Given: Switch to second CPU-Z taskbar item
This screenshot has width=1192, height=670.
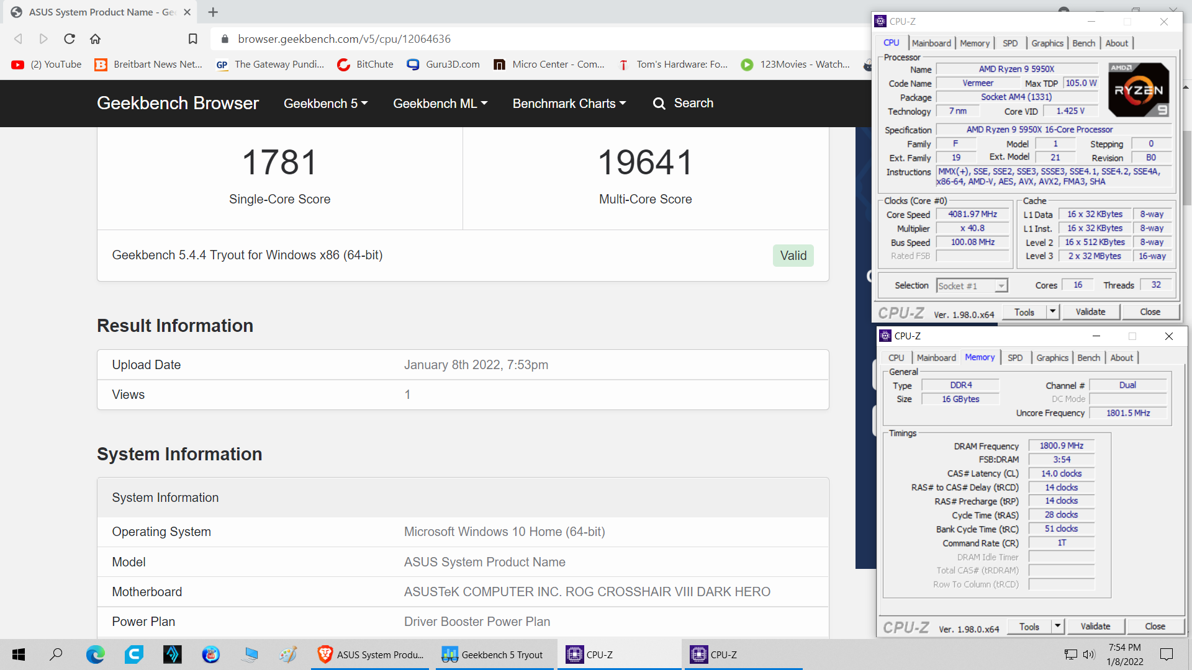Looking at the screenshot, I should coord(743,654).
